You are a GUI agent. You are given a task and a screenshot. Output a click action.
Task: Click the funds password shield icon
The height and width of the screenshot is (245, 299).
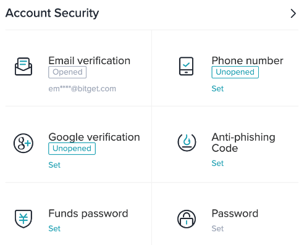23,218
